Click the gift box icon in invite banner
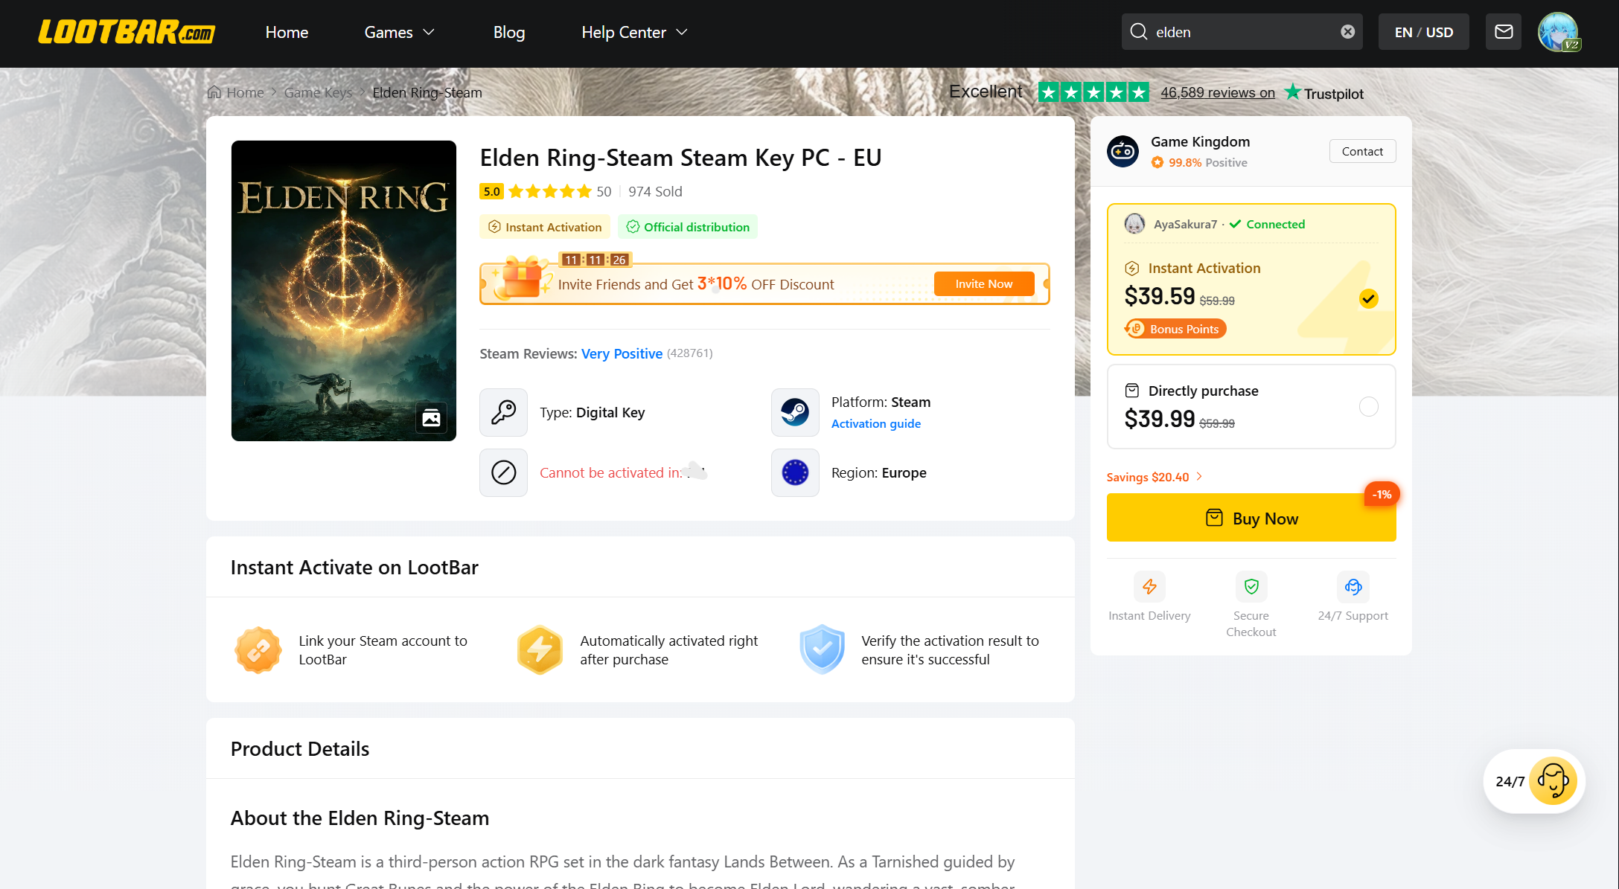 (521, 277)
